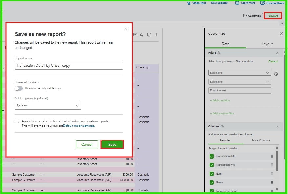
Task: Open the three-dot more options menu
Action: point(156,35)
